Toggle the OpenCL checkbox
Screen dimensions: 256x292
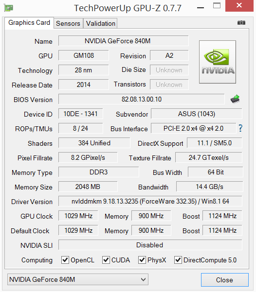pos(65,260)
